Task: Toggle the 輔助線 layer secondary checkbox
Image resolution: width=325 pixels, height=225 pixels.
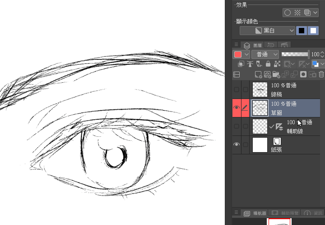Action: point(246,126)
